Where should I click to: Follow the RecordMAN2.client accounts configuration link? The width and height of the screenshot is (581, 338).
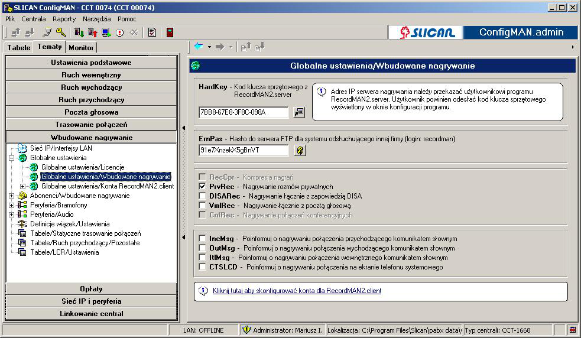[x=297, y=291]
